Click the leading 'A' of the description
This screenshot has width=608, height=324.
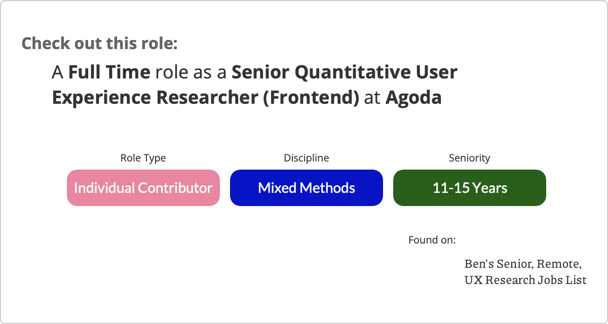(x=57, y=72)
